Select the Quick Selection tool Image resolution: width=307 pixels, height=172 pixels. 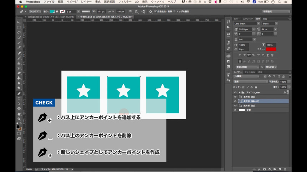click(19, 37)
